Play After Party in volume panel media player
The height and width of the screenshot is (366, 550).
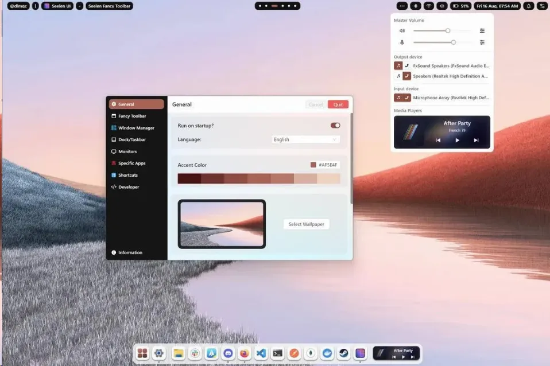click(x=457, y=140)
